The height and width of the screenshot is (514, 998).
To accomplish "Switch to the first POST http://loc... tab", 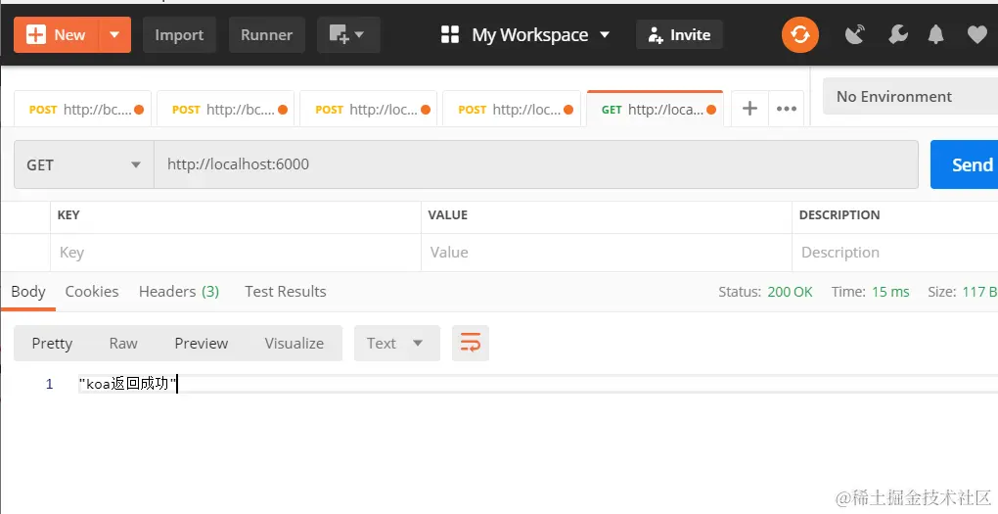I will pyautogui.click(x=369, y=110).
